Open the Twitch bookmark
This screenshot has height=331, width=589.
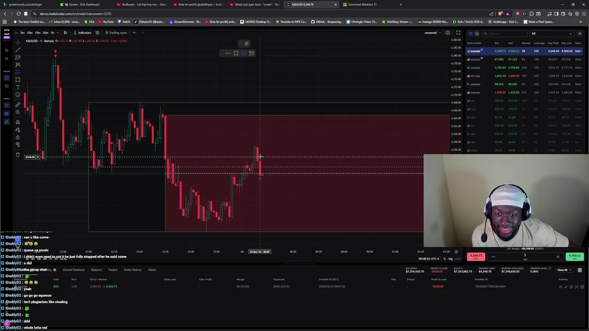123,22
